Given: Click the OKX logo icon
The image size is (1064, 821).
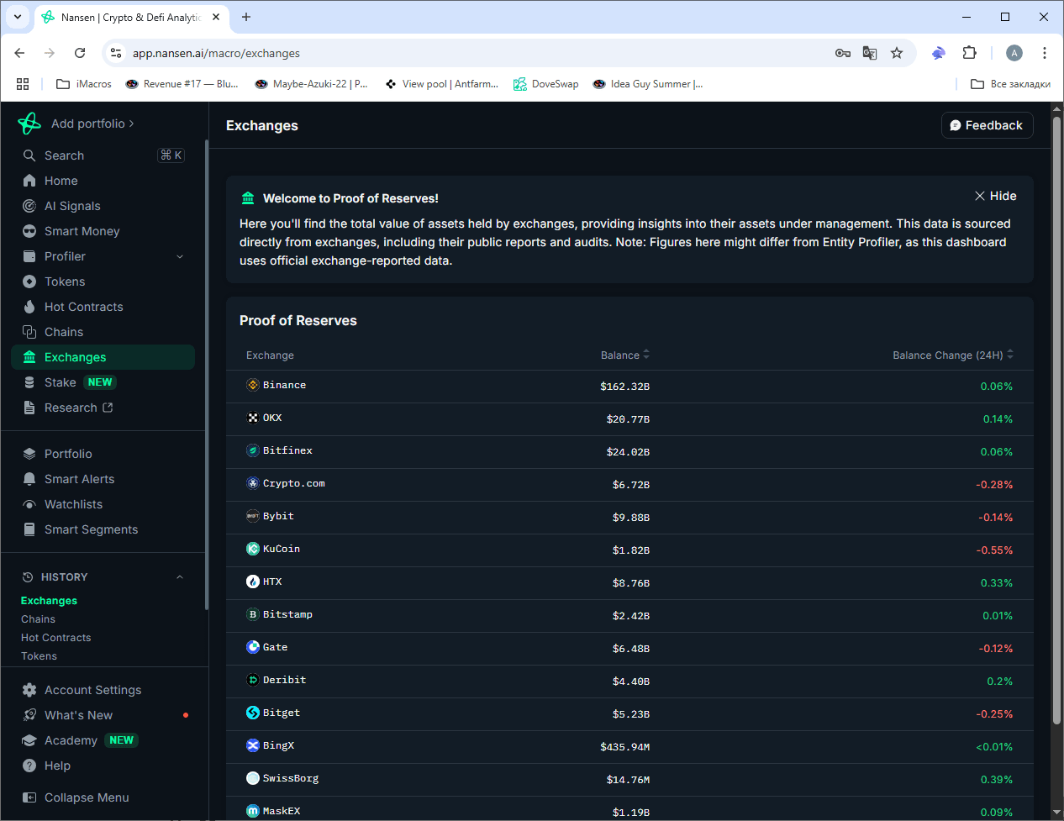Looking at the screenshot, I should 253,418.
